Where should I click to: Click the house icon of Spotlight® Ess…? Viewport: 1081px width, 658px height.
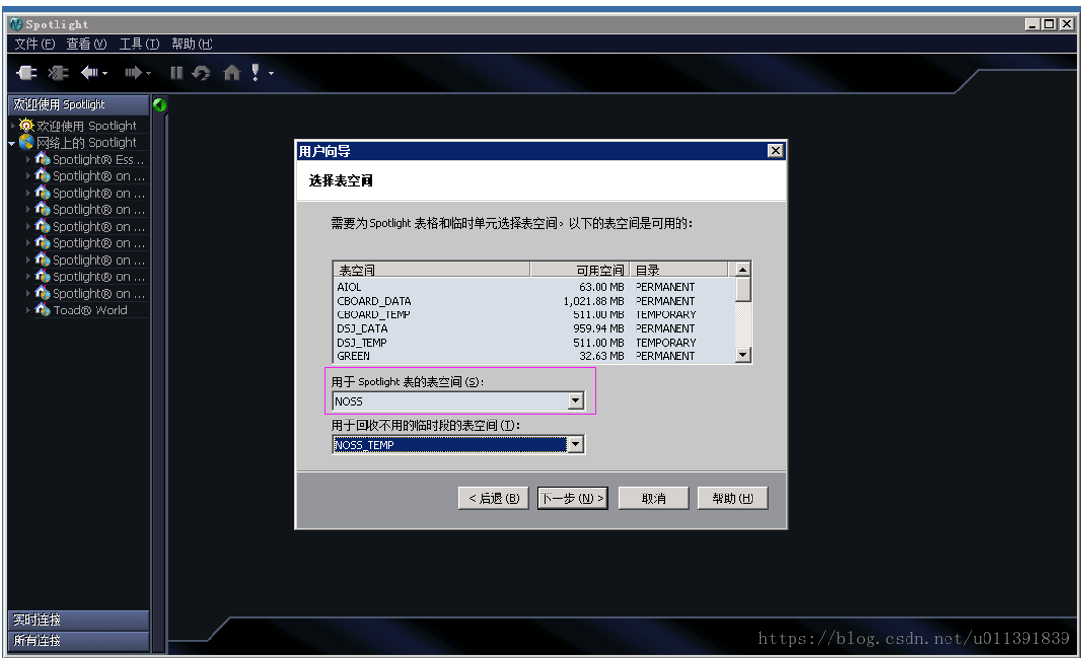43,159
